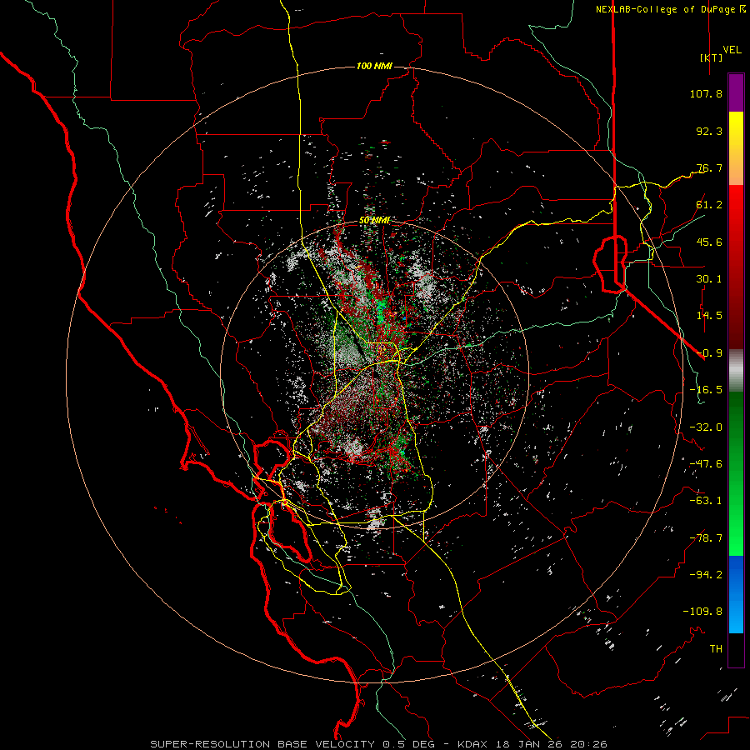Click the 50 NMI range ring label
Image resolution: width=750 pixels, height=750 pixels.
coord(374,221)
